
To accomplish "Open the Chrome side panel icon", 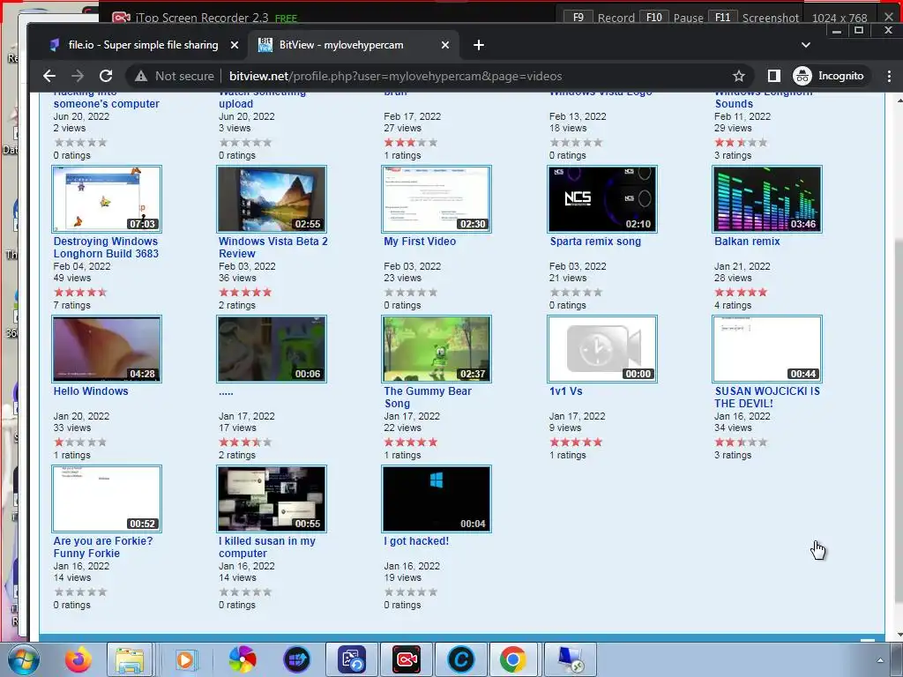I will [774, 76].
